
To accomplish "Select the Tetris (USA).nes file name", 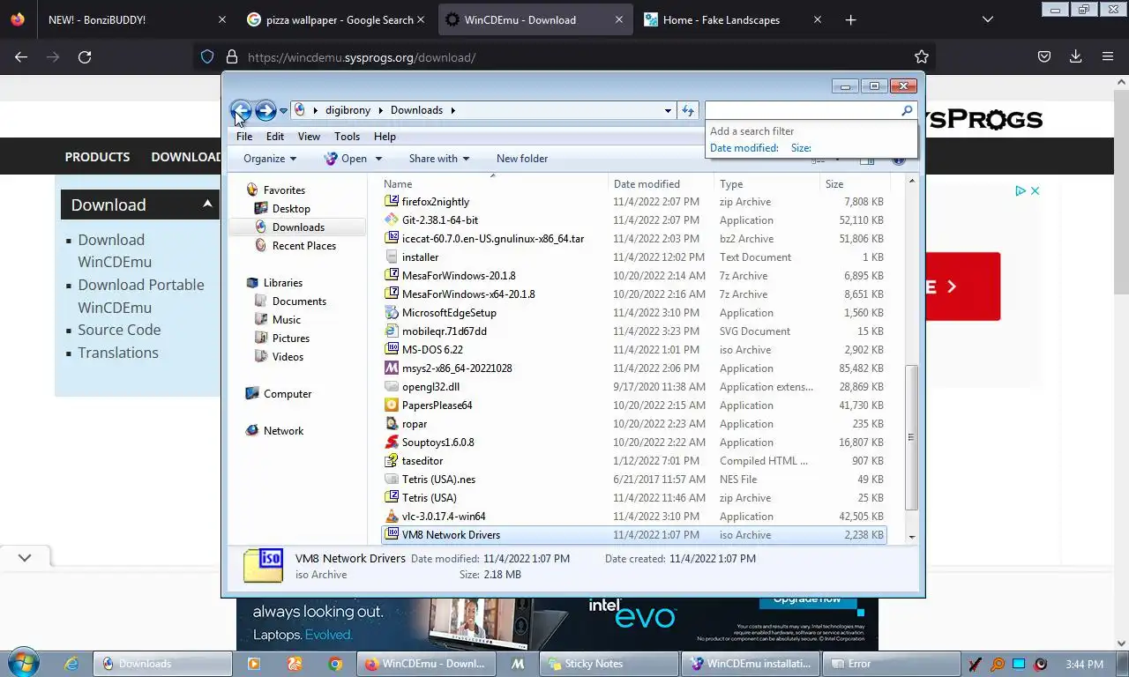I will (438, 480).
